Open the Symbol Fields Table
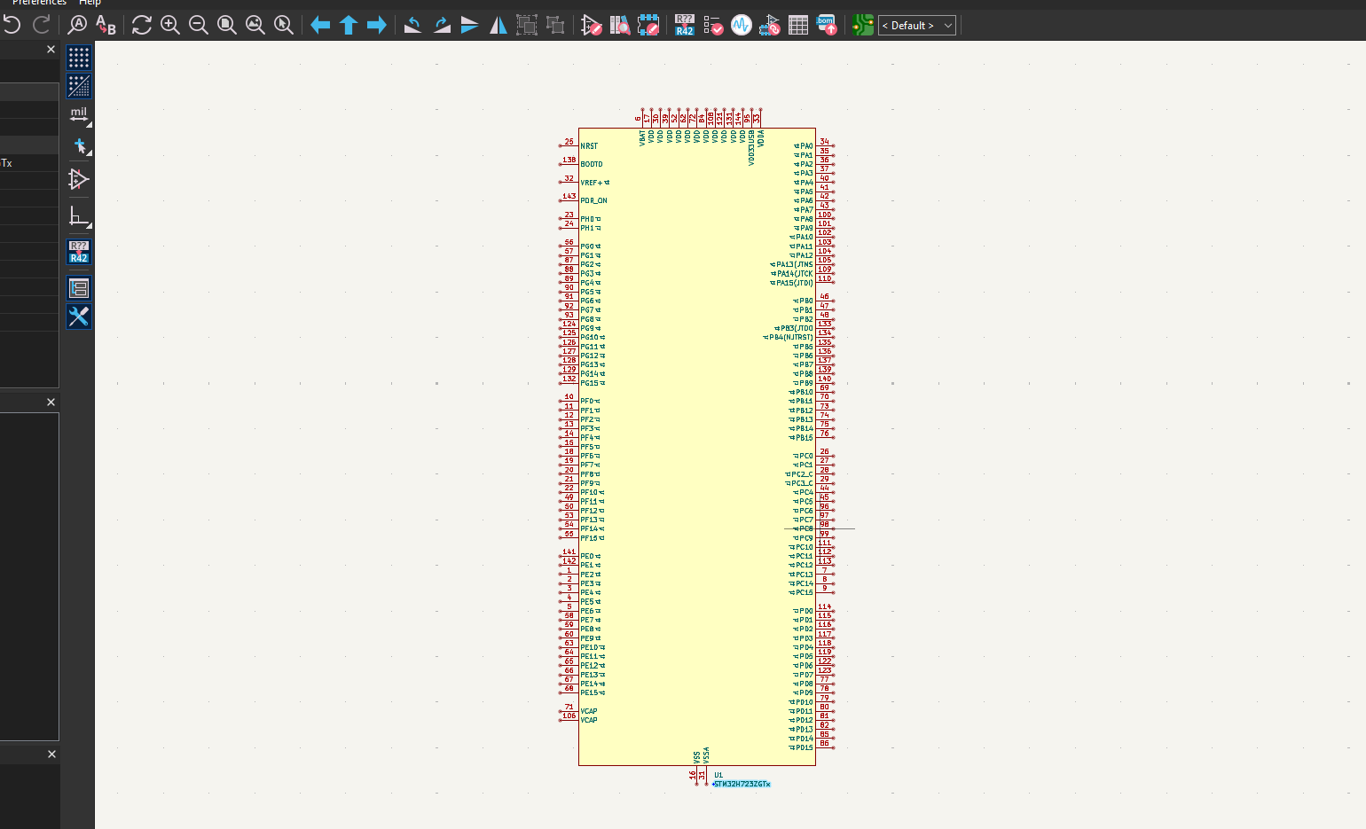1366x829 pixels. (798, 25)
